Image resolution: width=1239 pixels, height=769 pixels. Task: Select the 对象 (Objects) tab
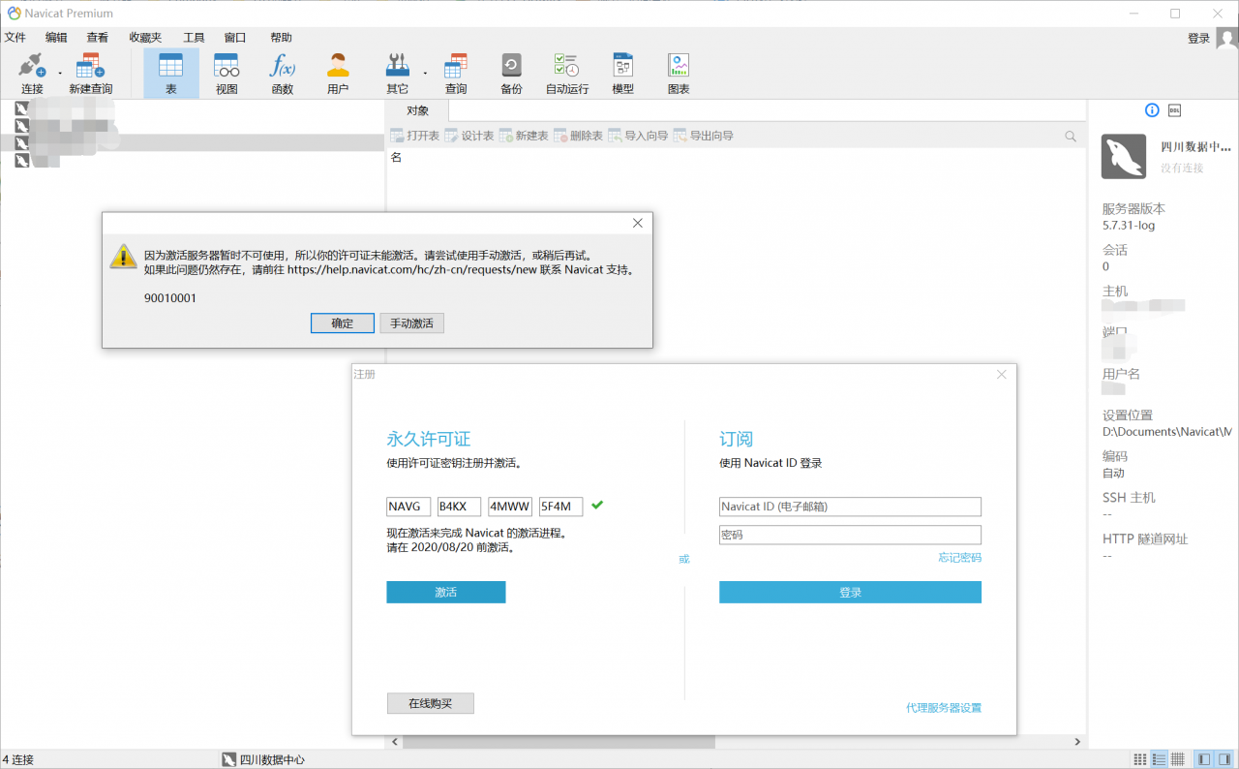point(416,110)
